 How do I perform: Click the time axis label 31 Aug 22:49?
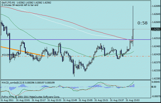(70, 100)
